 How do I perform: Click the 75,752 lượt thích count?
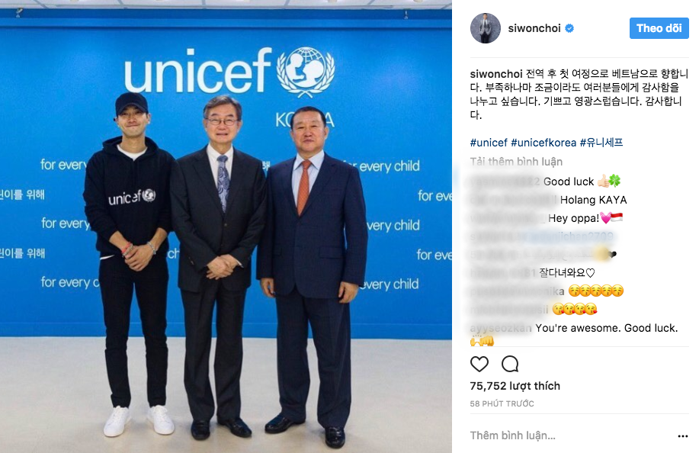click(x=515, y=386)
